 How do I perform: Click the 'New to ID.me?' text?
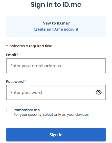(56, 23)
